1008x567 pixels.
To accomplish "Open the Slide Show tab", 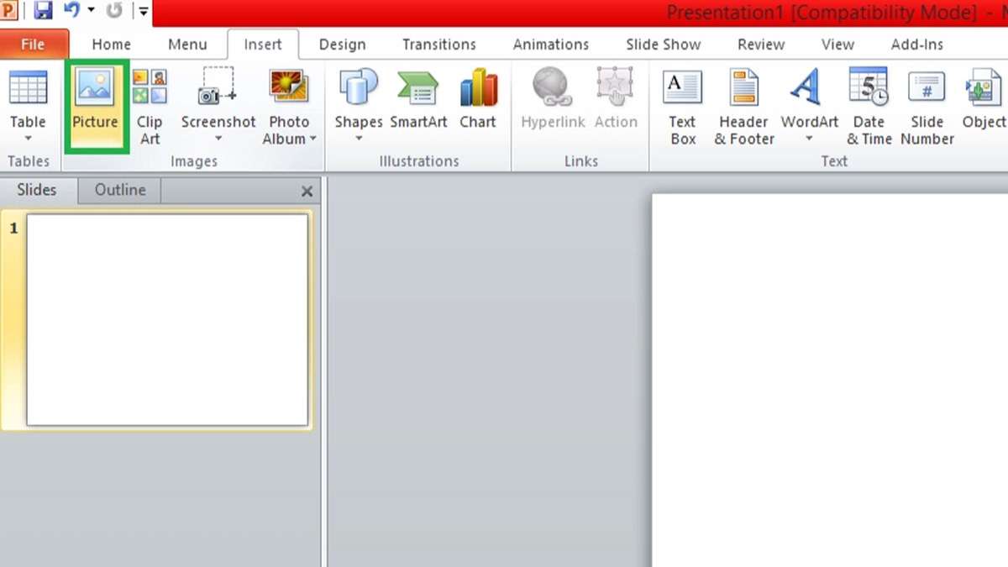I will coord(664,45).
